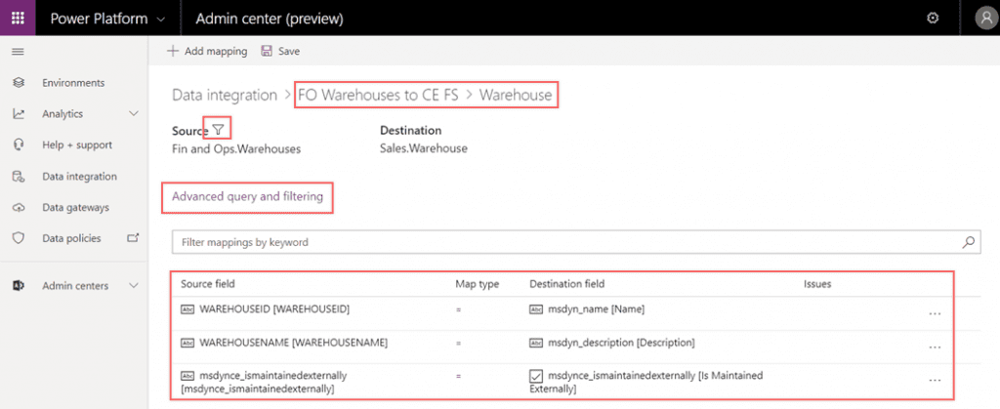Expand the Power Platform dropdown
Image resolution: width=1000 pixels, height=409 pixels.
[x=160, y=19]
